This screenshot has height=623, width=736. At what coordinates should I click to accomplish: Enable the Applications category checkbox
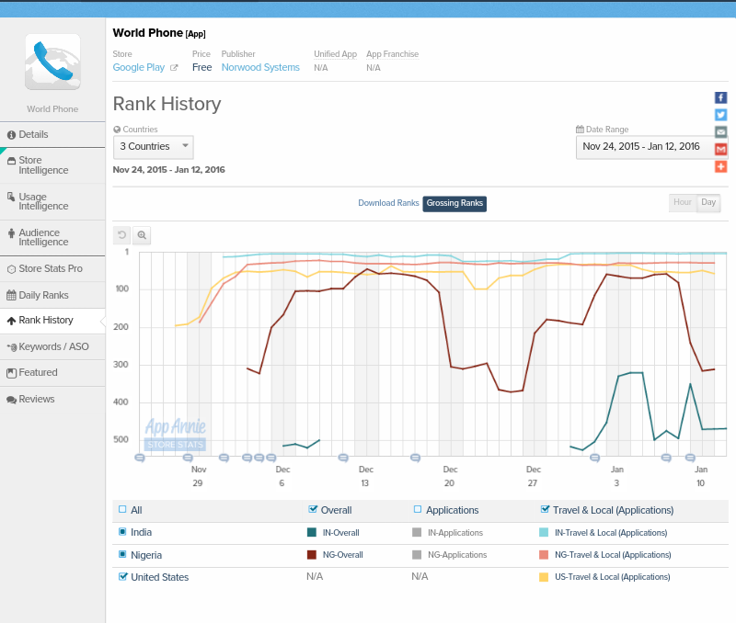(x=417, y=509)
